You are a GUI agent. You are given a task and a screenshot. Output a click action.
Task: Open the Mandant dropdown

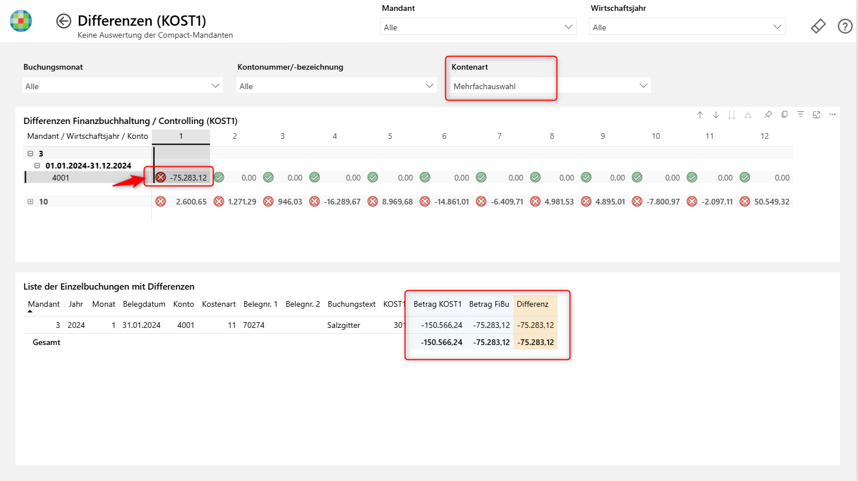(478, 27)
